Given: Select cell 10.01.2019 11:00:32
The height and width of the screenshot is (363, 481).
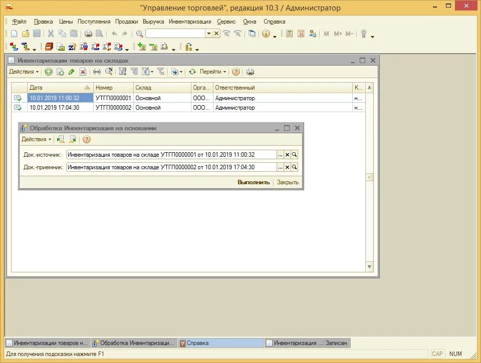Looking at the screenshot, I should [60, 98].
